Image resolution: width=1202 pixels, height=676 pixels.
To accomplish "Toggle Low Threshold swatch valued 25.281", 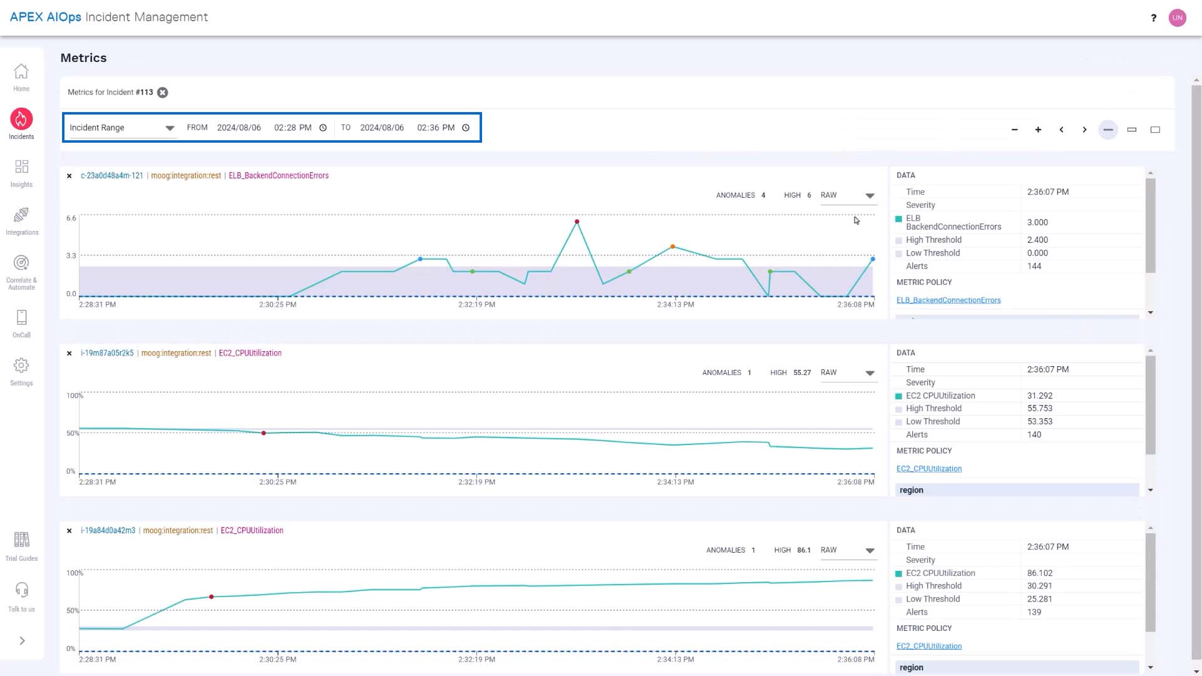I will click(x=899, y=600).
